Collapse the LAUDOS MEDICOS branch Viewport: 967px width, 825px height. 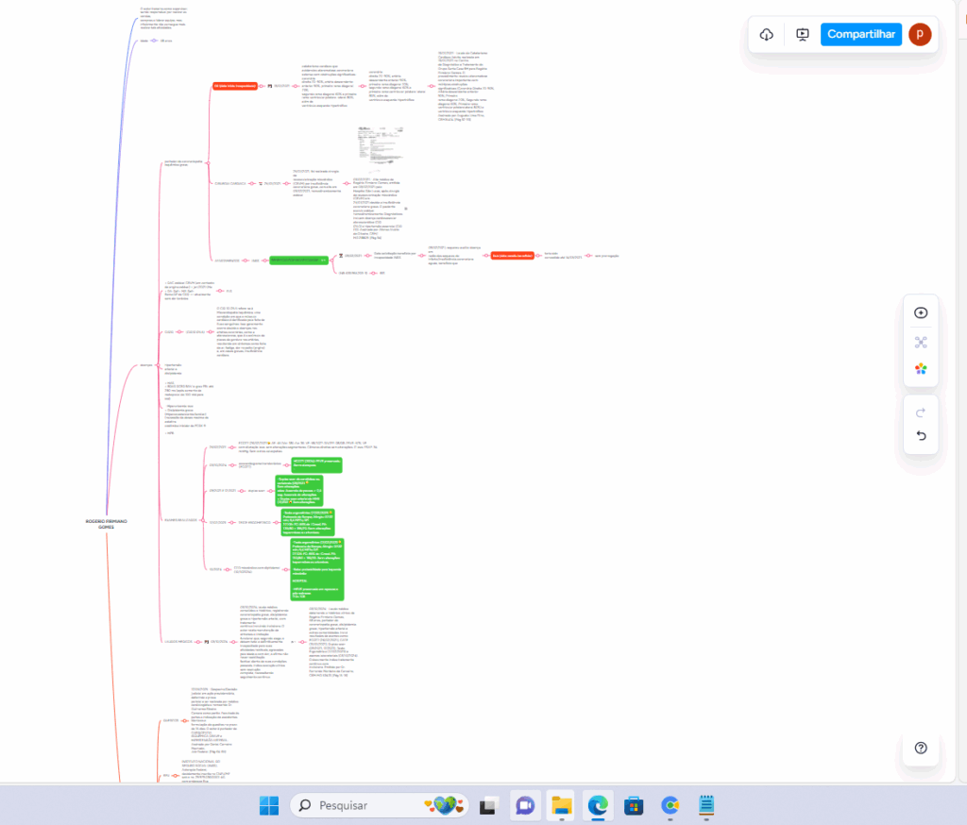point(199,641)
